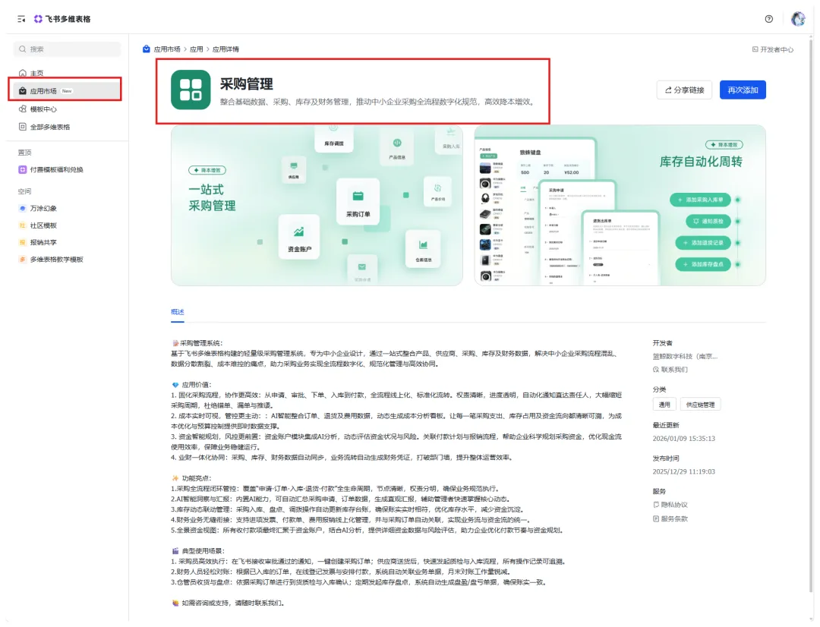
Task: Click the 应用价值 heading
Action: click(197, 385)
